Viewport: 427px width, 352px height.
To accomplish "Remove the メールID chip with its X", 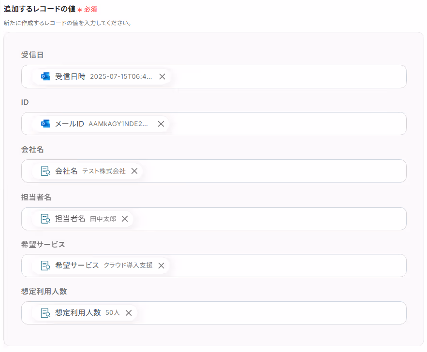I will pos(161,124).
